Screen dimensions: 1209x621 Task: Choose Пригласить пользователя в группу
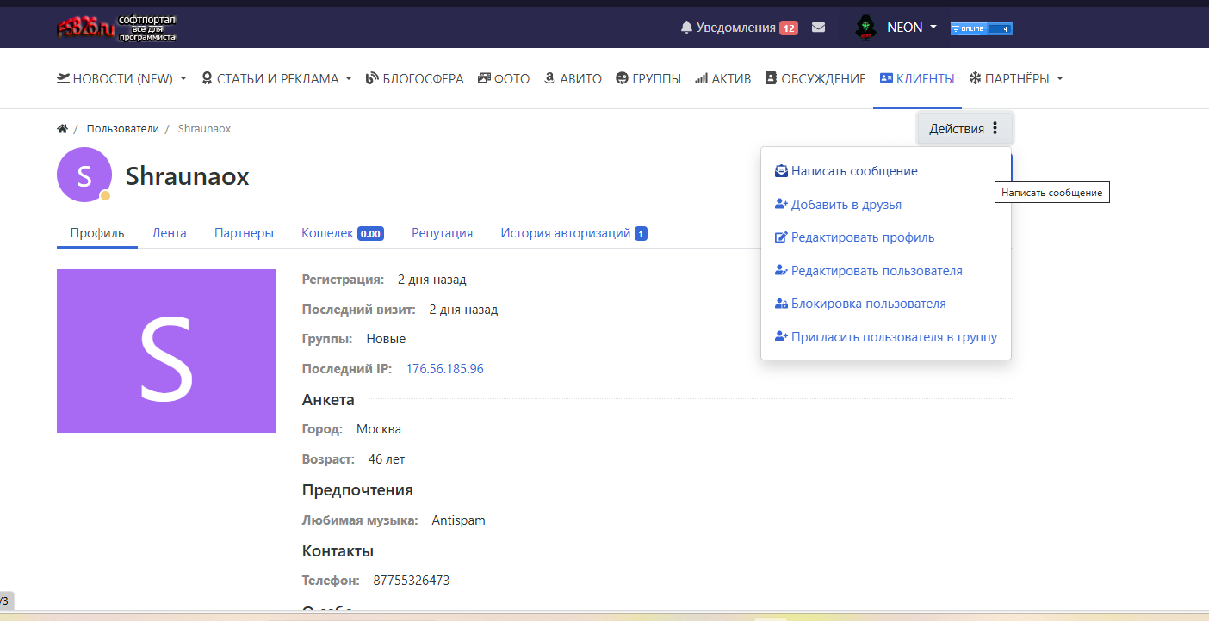(x=886, y=337)
